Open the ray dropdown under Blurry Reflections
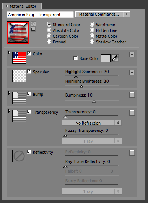Image resolution: width=148 pixels, height=203 pixels. tap(92, 191)
